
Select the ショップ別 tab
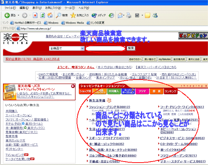85,91
